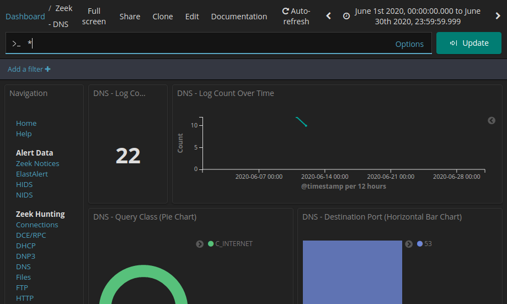Screen dimensions: 507x304
Task: Click the data point on the log count line
Action: [306, 125]
